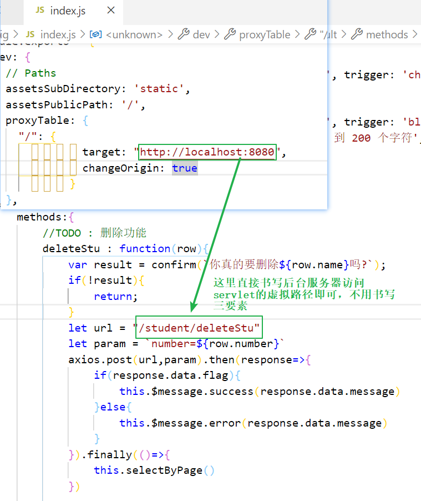Image resolution: width=421 pixels, height=501 pixels.
Task: Click the wrench icon beside dev breadcrumb
Action: click(184, 34)
